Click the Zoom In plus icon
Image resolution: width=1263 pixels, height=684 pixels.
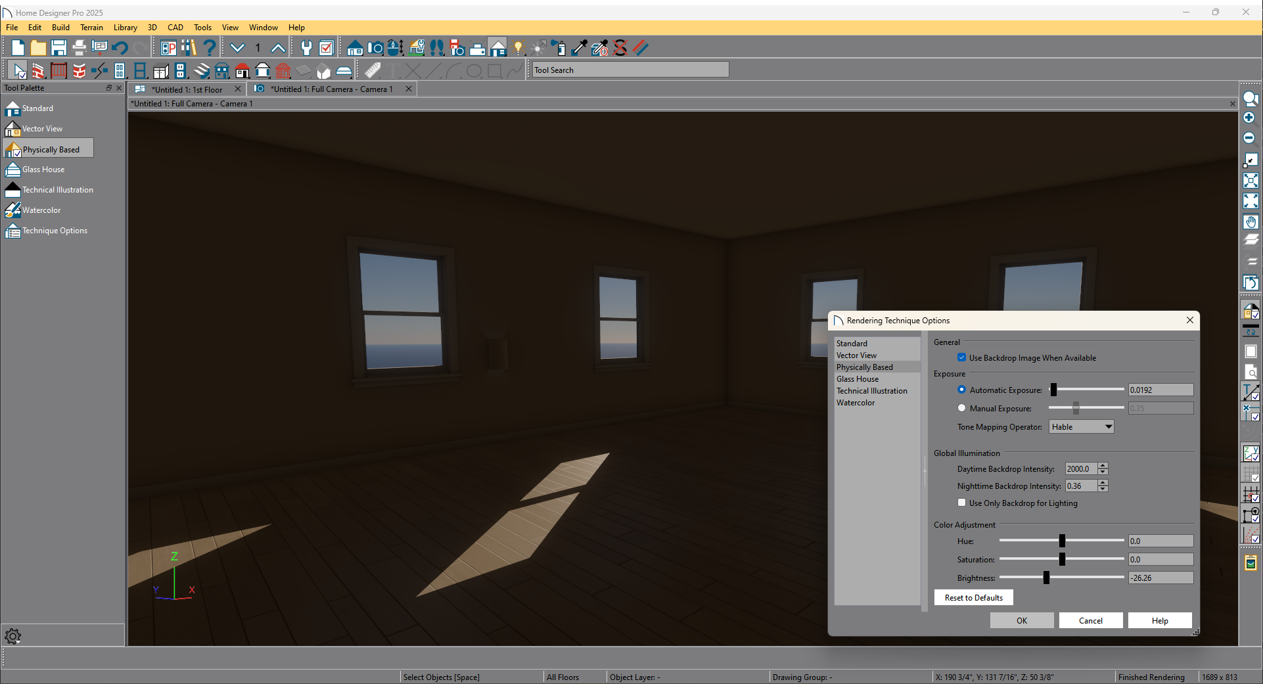tap(1249, 118)
